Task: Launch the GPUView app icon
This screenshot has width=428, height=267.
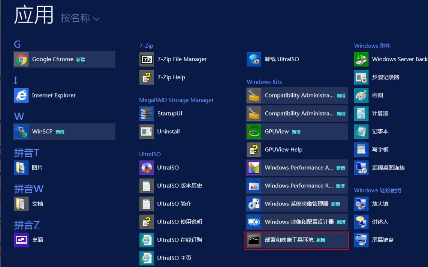Action: (254, 132)
